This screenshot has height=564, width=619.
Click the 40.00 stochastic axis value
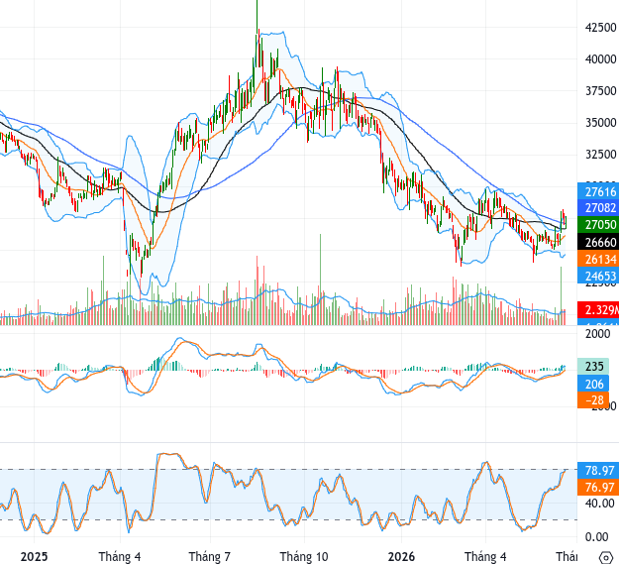[x=599, y=504]
